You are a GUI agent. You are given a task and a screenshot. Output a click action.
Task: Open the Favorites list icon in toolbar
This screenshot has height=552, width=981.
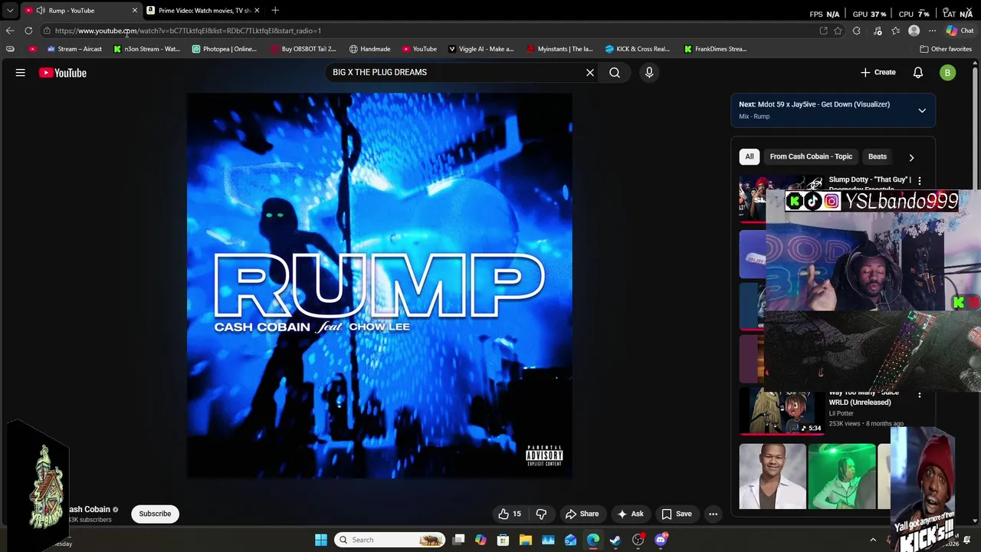click(896, 31)
